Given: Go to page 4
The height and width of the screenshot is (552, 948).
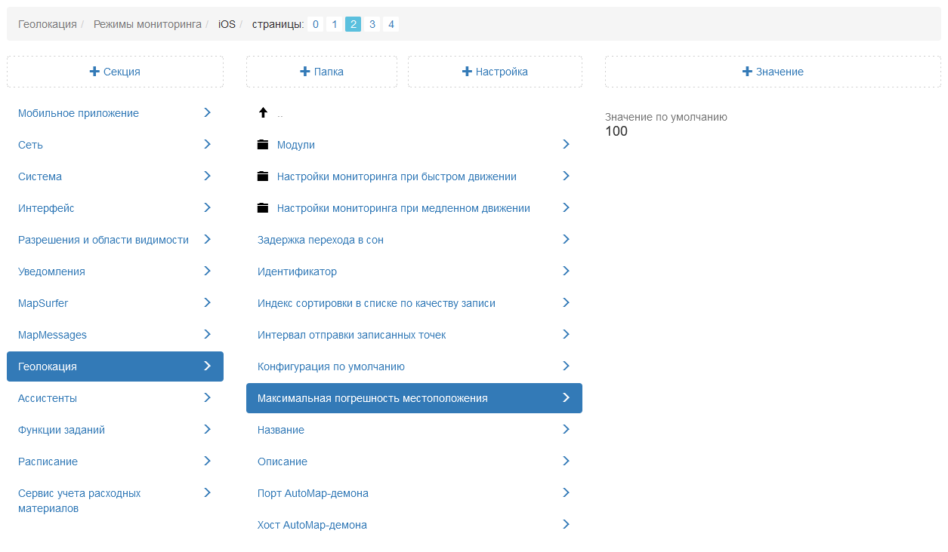Looking at the screenshot, I should tap(391, 24).
